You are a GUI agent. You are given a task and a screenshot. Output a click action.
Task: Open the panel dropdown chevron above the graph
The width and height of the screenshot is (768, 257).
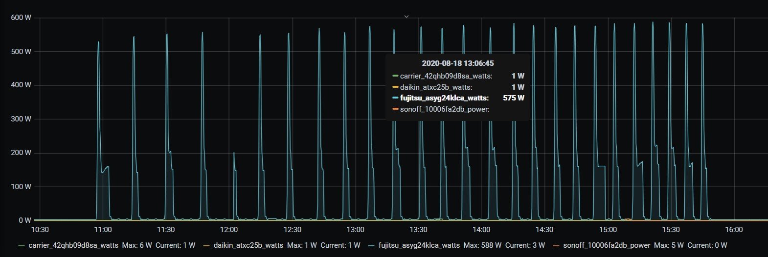[x=406, y=17]
